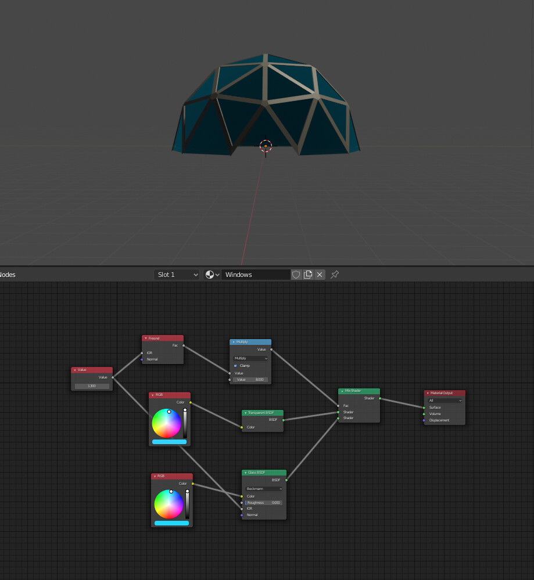This screenshot has width=534, height=580.
Task: Unlink the Windows material with X icon
Action: click(x=319, y=274)
